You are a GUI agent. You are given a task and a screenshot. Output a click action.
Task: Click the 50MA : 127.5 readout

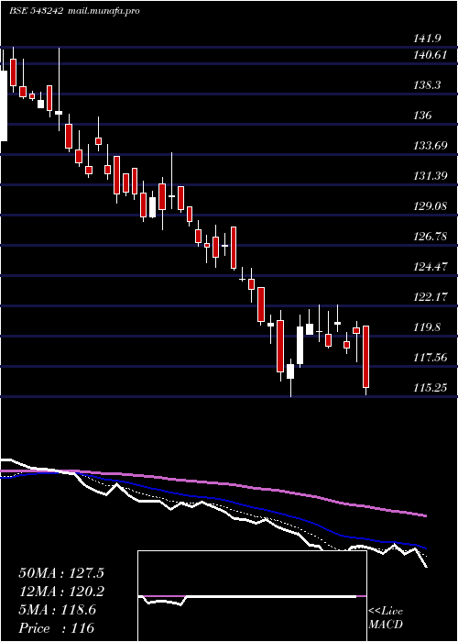[61, 573]
